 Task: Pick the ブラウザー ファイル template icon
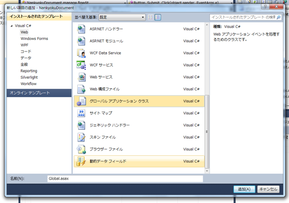pyautogui.click(x=81, y=149)
